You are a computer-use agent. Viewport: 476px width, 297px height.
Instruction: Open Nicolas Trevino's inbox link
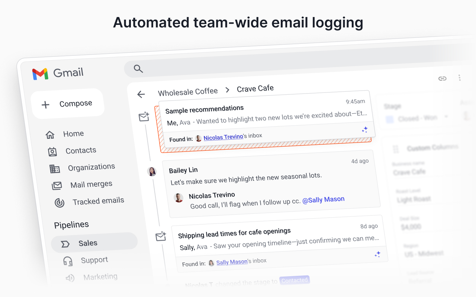pos(223,137)
